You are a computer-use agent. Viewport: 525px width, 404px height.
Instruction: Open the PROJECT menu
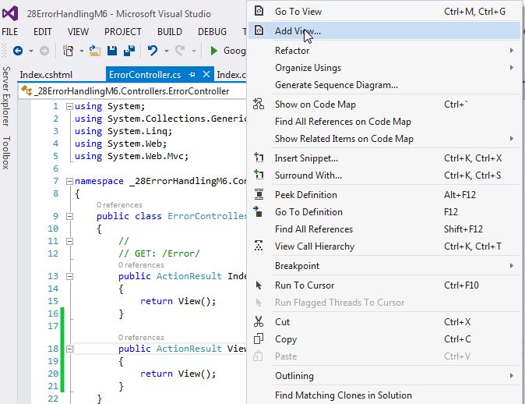(x=123, y=31)
